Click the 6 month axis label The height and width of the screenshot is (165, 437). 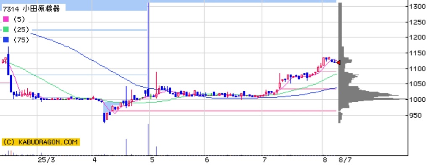[x=207, y=160]
